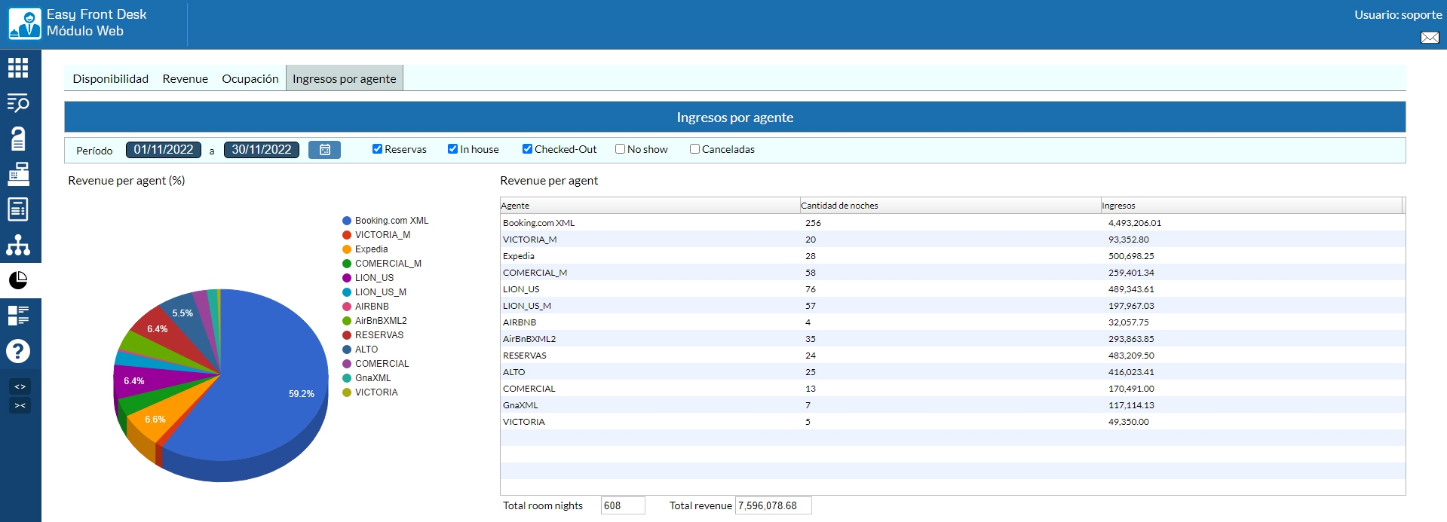Sort by Cantidad de noches column header
The width and height of the screenshot is (1447, 522).
click(x=950, y=206)
